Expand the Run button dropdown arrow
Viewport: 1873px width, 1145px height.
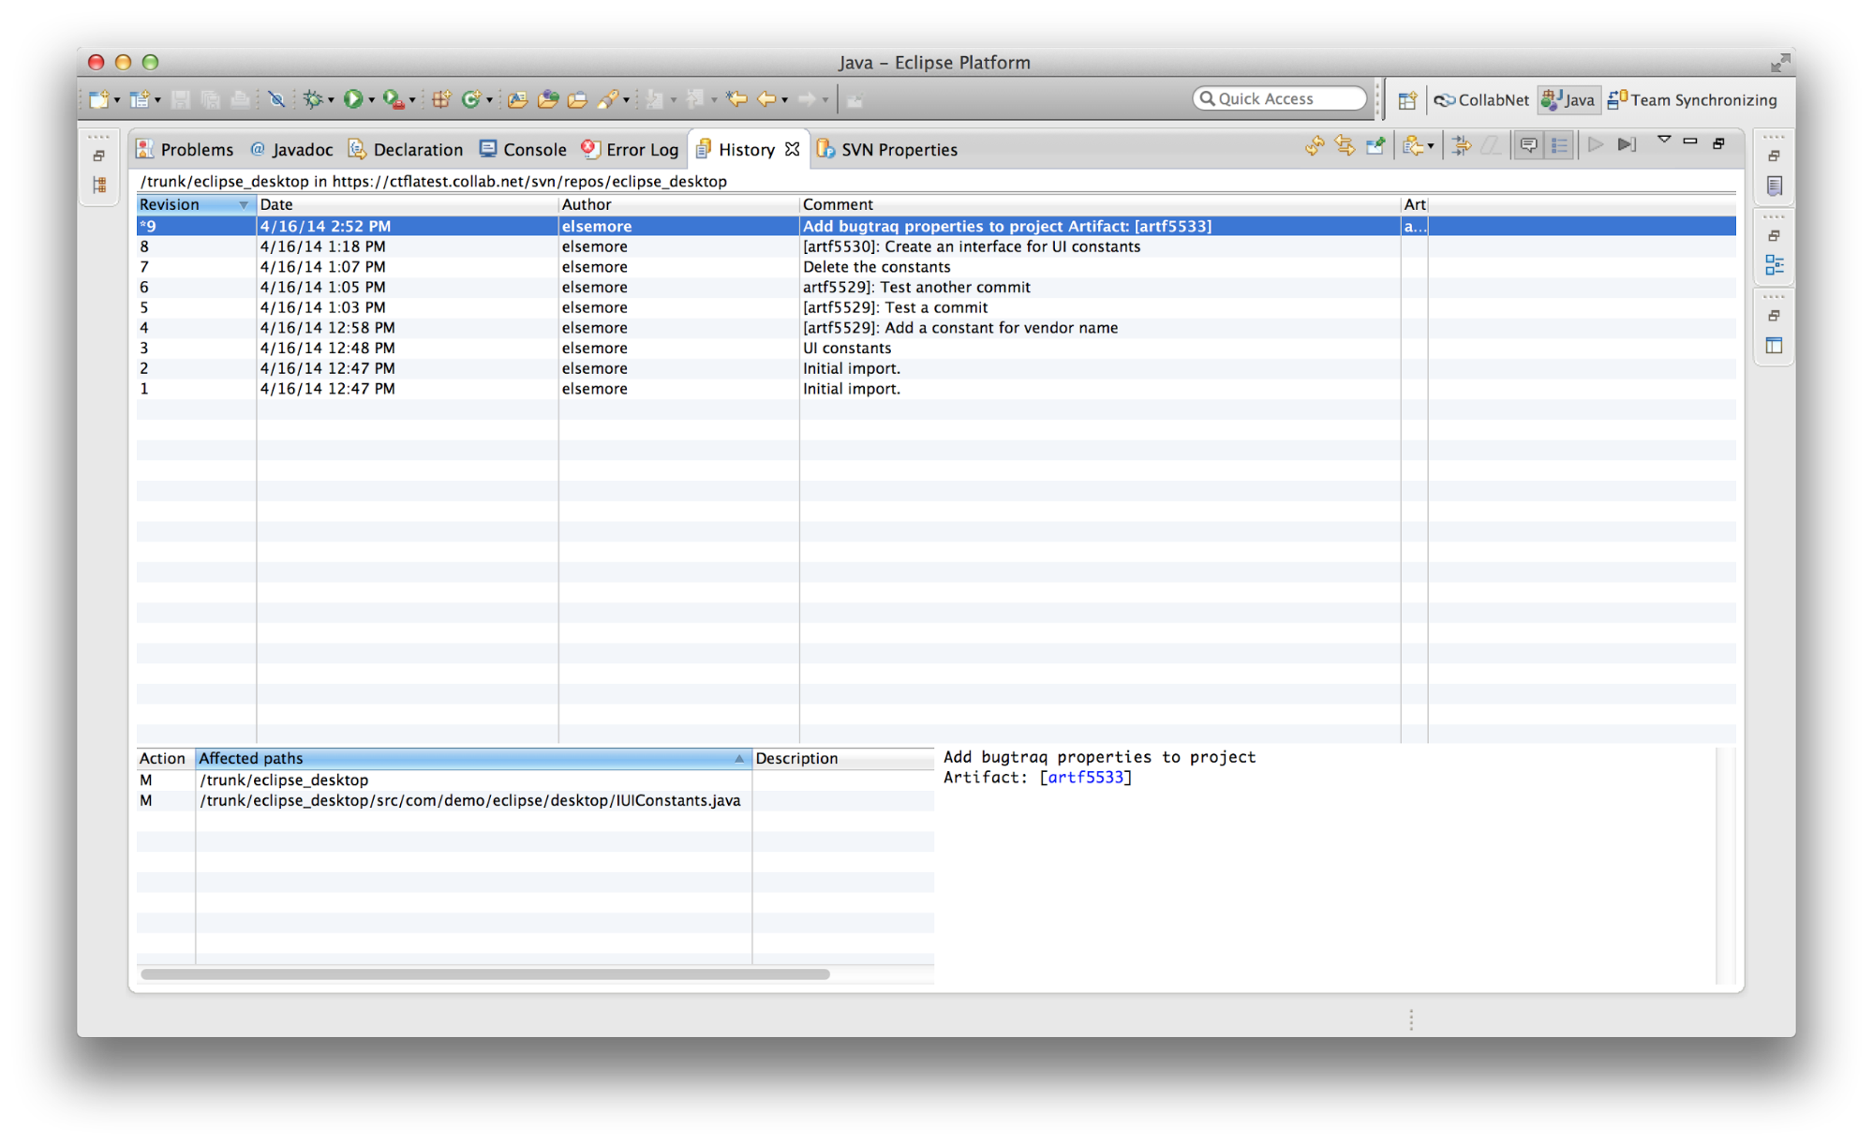pyautogui.click(x=372, y=100)
